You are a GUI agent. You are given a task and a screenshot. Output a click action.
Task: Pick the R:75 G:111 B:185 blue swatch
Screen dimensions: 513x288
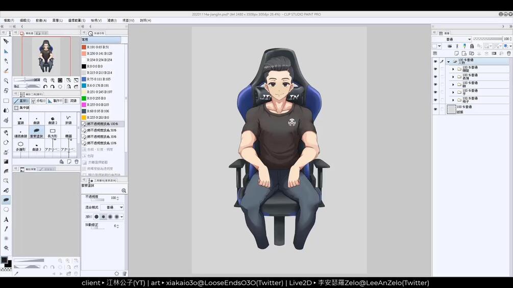pyautogui.click(x=84, y=79)
